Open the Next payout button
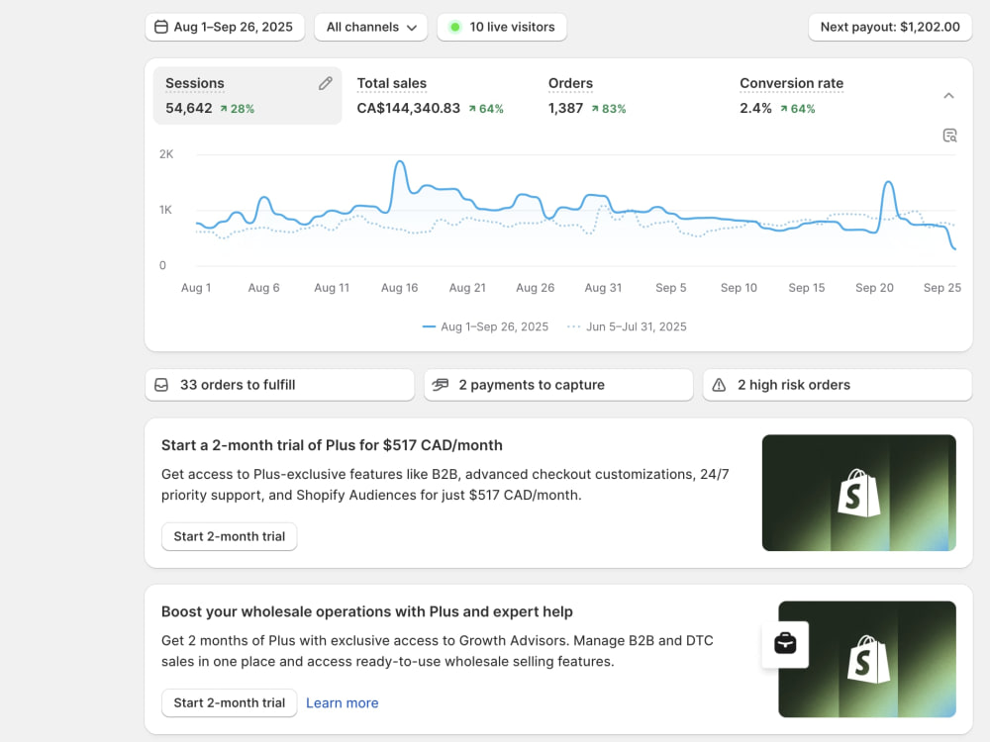 [890, 27]
